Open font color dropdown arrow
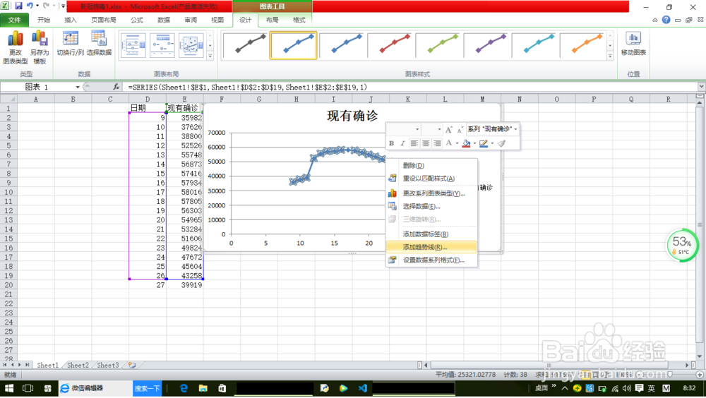The image size is (706, 398). pyautogui.click(x=457, y=144)
